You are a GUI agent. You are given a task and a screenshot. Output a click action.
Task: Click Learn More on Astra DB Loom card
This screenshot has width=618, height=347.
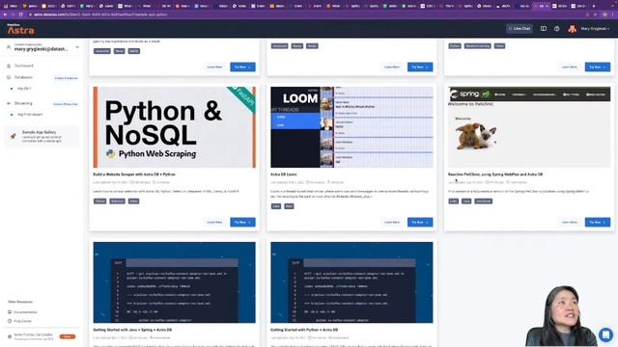[x=392, y=223]
